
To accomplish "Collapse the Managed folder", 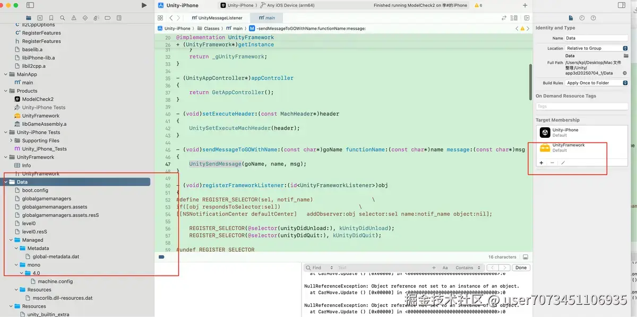I will click(11, 240).
